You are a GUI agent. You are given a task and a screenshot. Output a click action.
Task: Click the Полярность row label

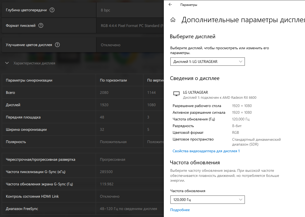(x=16, y=142)
